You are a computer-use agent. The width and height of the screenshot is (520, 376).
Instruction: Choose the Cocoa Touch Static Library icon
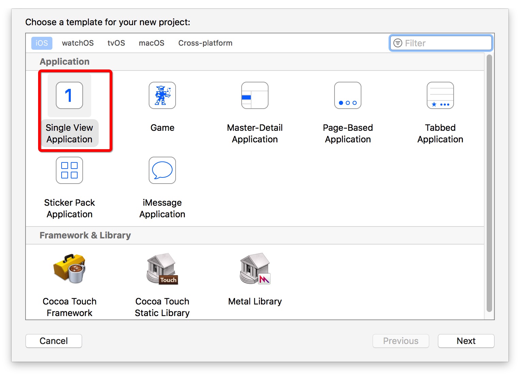[x=162, y=269]
